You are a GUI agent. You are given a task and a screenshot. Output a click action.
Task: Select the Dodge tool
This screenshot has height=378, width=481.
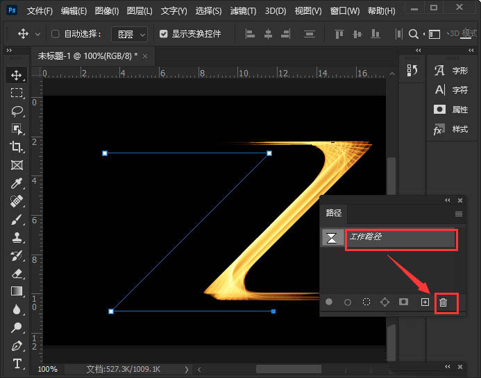[x=17, y=327]
